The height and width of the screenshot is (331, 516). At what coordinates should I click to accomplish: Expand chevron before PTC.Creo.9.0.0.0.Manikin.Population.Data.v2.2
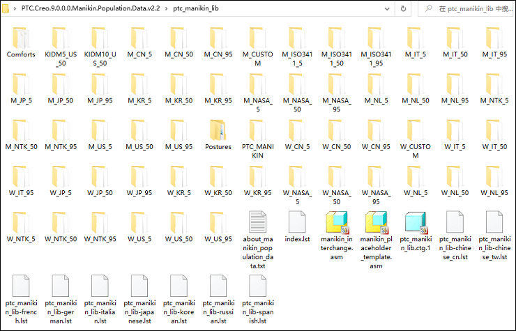click(x=15, y=8)
